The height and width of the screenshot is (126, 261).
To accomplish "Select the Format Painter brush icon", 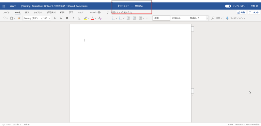I will coord(19,18).
